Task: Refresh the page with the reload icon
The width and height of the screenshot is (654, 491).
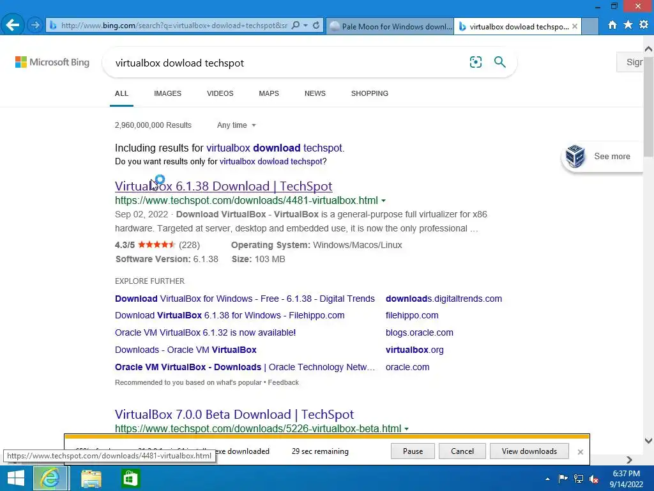Action: 316,26
